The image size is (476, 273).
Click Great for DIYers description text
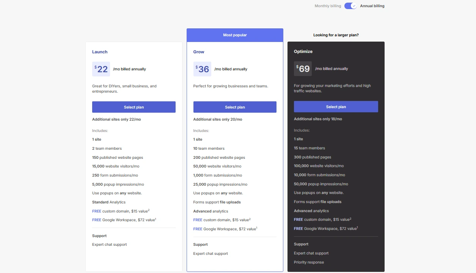124,89
